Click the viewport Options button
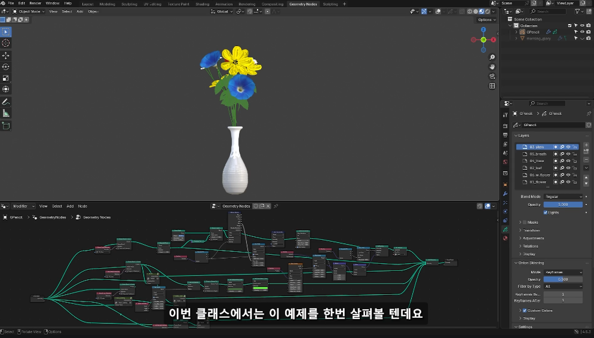Screen dimensions: 594x338 click(486, 20)
